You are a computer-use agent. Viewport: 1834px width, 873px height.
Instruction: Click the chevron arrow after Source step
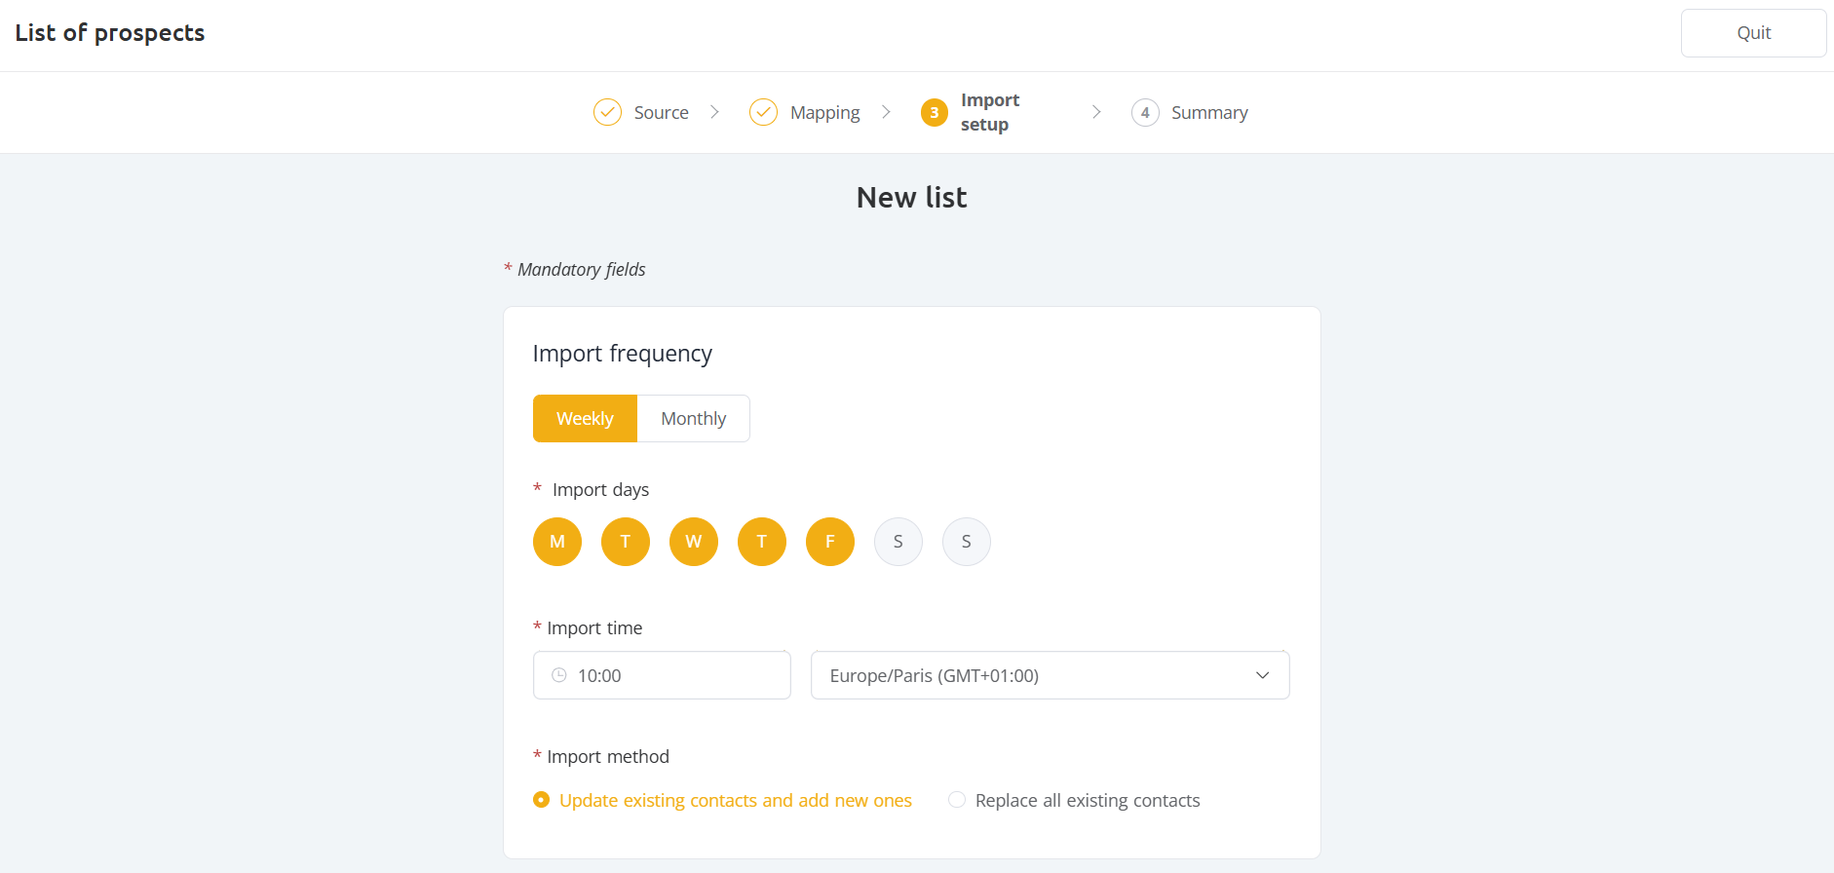pyautogui.click(x=714, y=112)
